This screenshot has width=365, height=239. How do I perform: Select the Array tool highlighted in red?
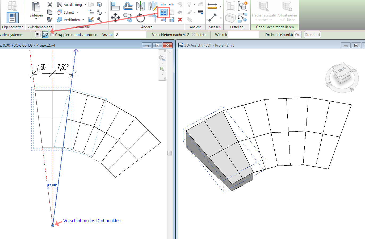click(163, 12)
